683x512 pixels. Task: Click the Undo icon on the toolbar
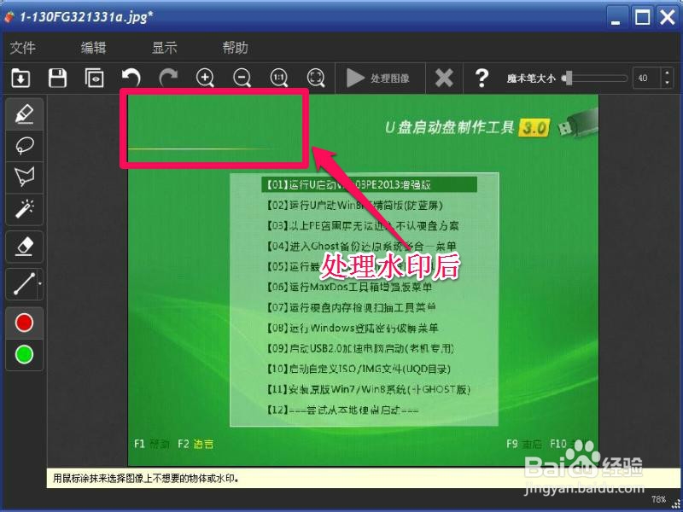coord(132,78)
